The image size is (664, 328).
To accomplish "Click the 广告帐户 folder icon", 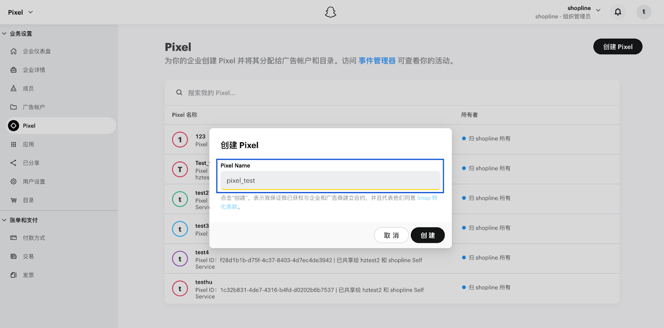I will coord(14,107).
